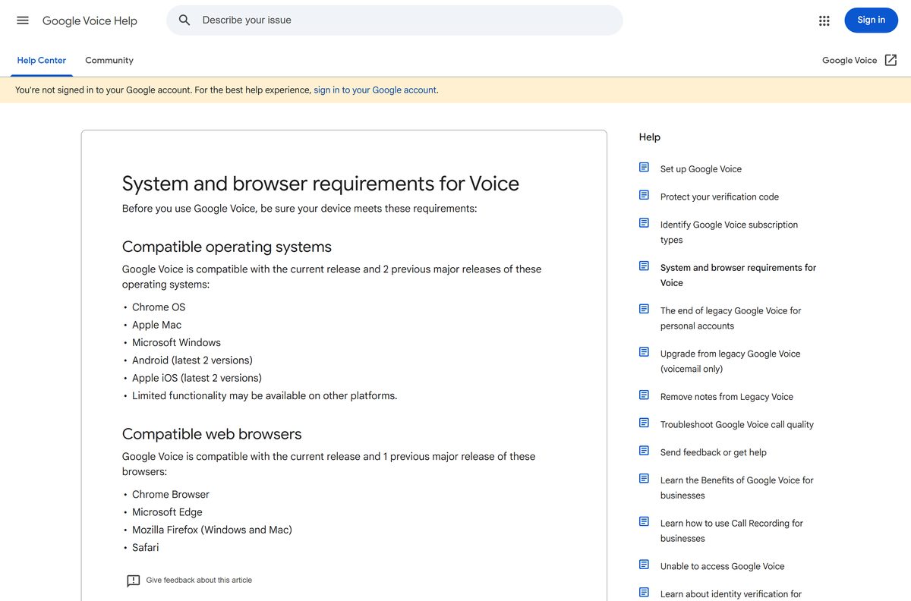Focus the Describe your issue search field
Screen dimensions: 911x601
[x=395, y=20]
